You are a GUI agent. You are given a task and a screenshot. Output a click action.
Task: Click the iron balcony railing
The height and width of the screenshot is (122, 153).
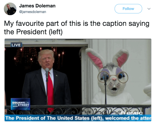78,110
